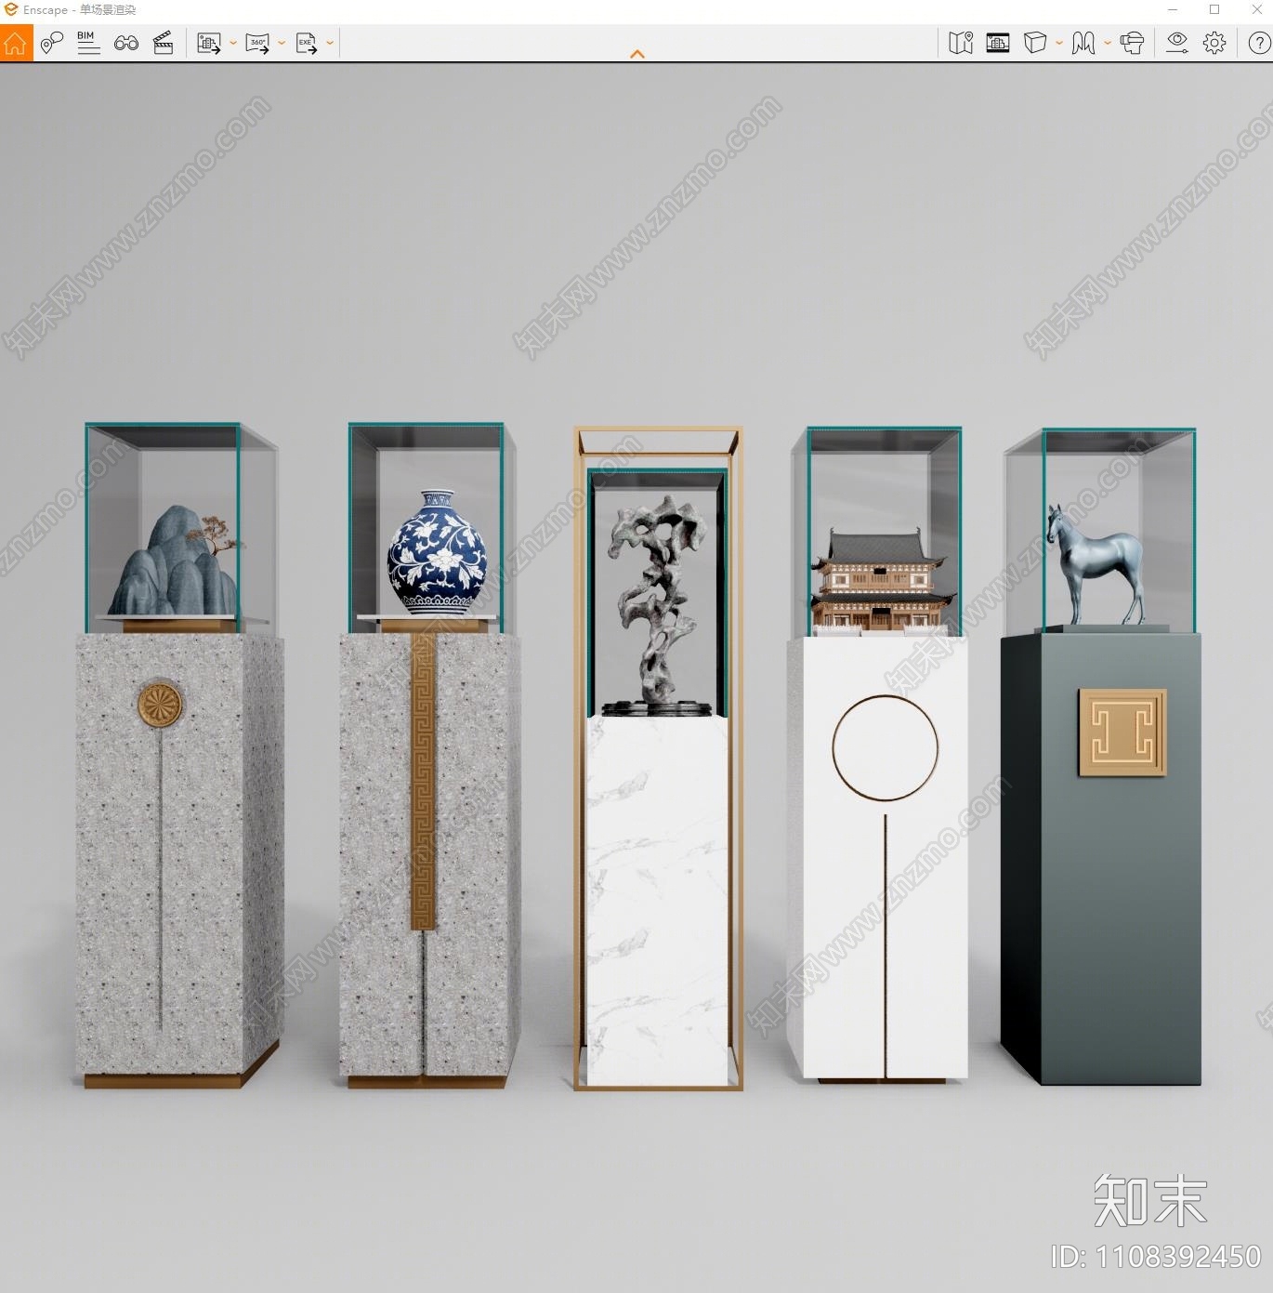Click the round gold medallion on granite pedestal
Viewport: 1273px width, 1293px height.
pos(161,706)
